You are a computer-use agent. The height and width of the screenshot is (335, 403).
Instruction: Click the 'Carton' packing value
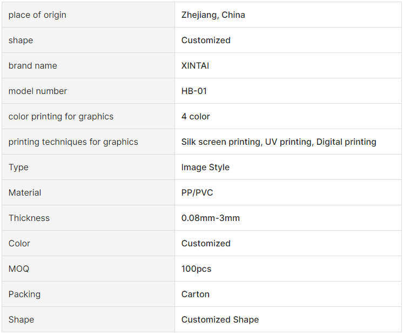point(196,294)
